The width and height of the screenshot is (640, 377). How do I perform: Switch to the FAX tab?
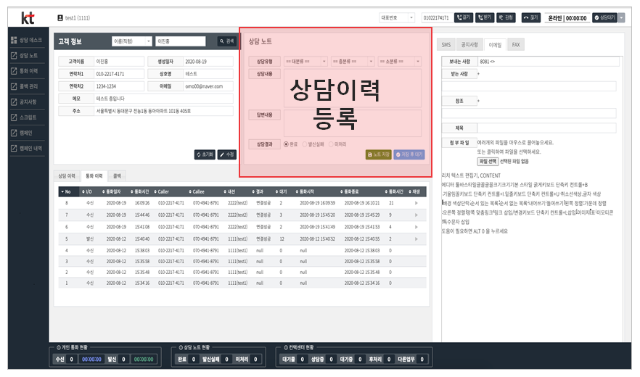point(516,45)
